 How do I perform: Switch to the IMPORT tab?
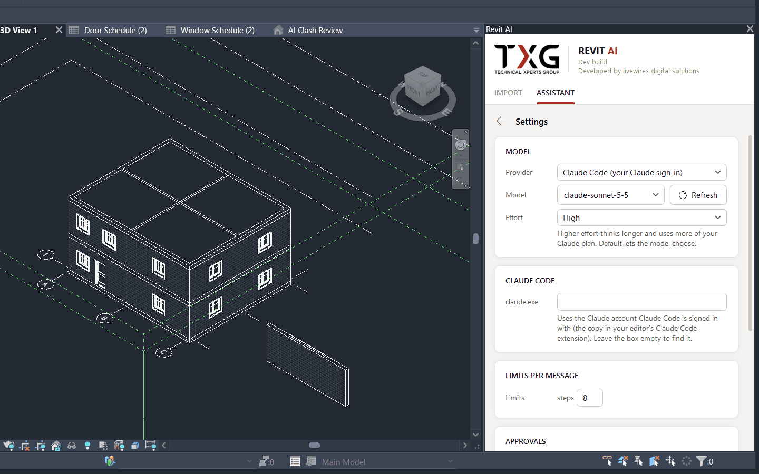[x=508, y=93]
